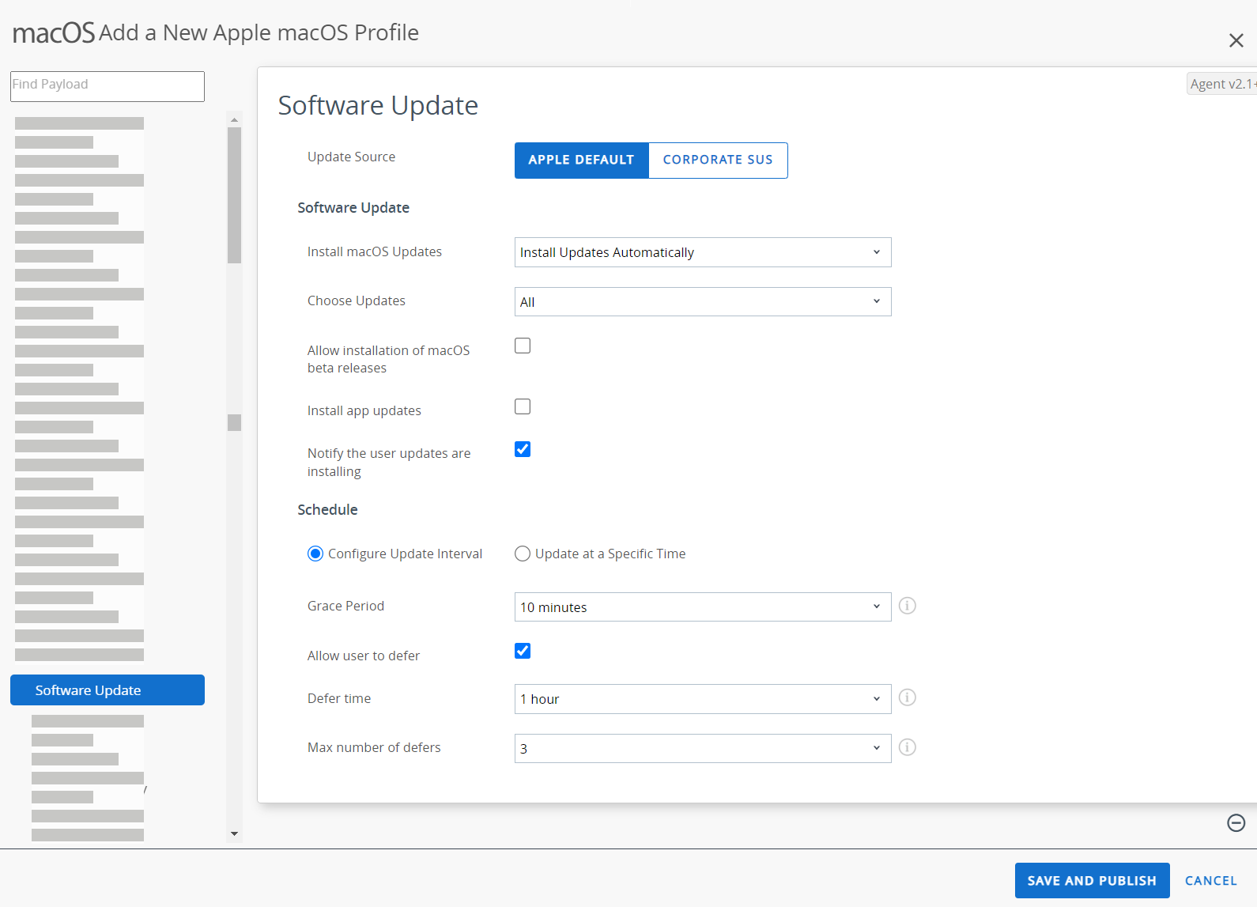Expand Max number of defers dropdown
The width and height of the screenshot is (1257, 907).
click(x=703, y=748)
